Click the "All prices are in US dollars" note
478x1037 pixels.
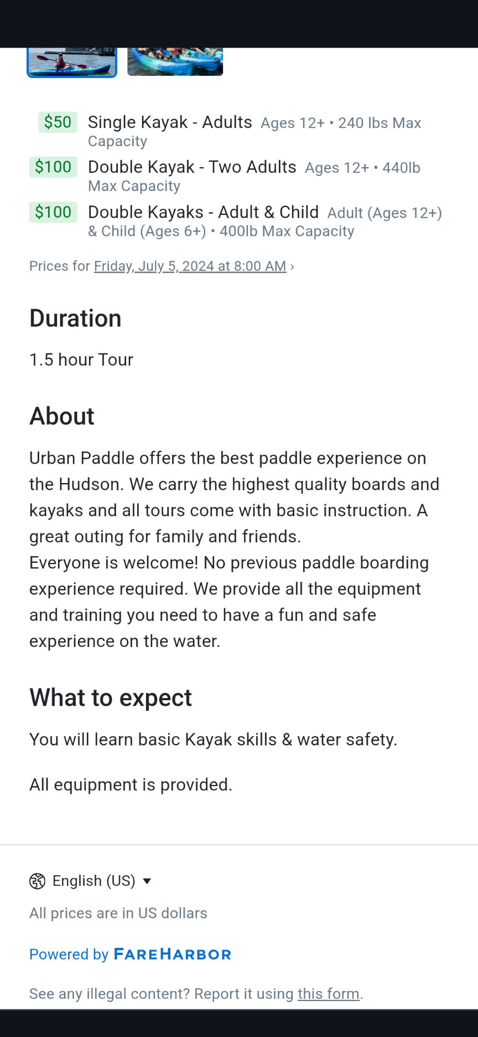[x=118, y=913]
